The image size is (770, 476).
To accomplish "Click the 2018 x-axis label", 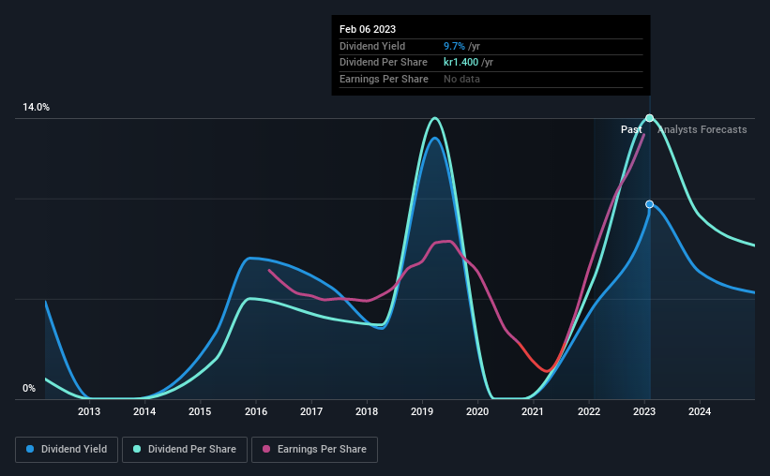I will tap(367, 411).
